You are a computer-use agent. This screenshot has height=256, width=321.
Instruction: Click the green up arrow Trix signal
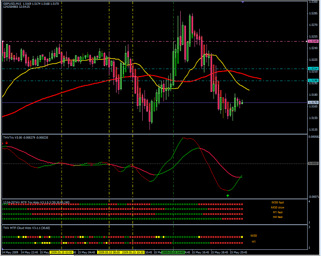228,196
